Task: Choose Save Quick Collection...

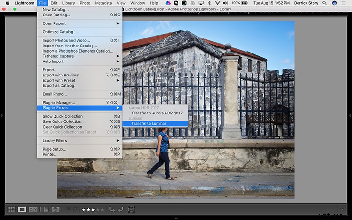Action: click(x=80, y=121)
